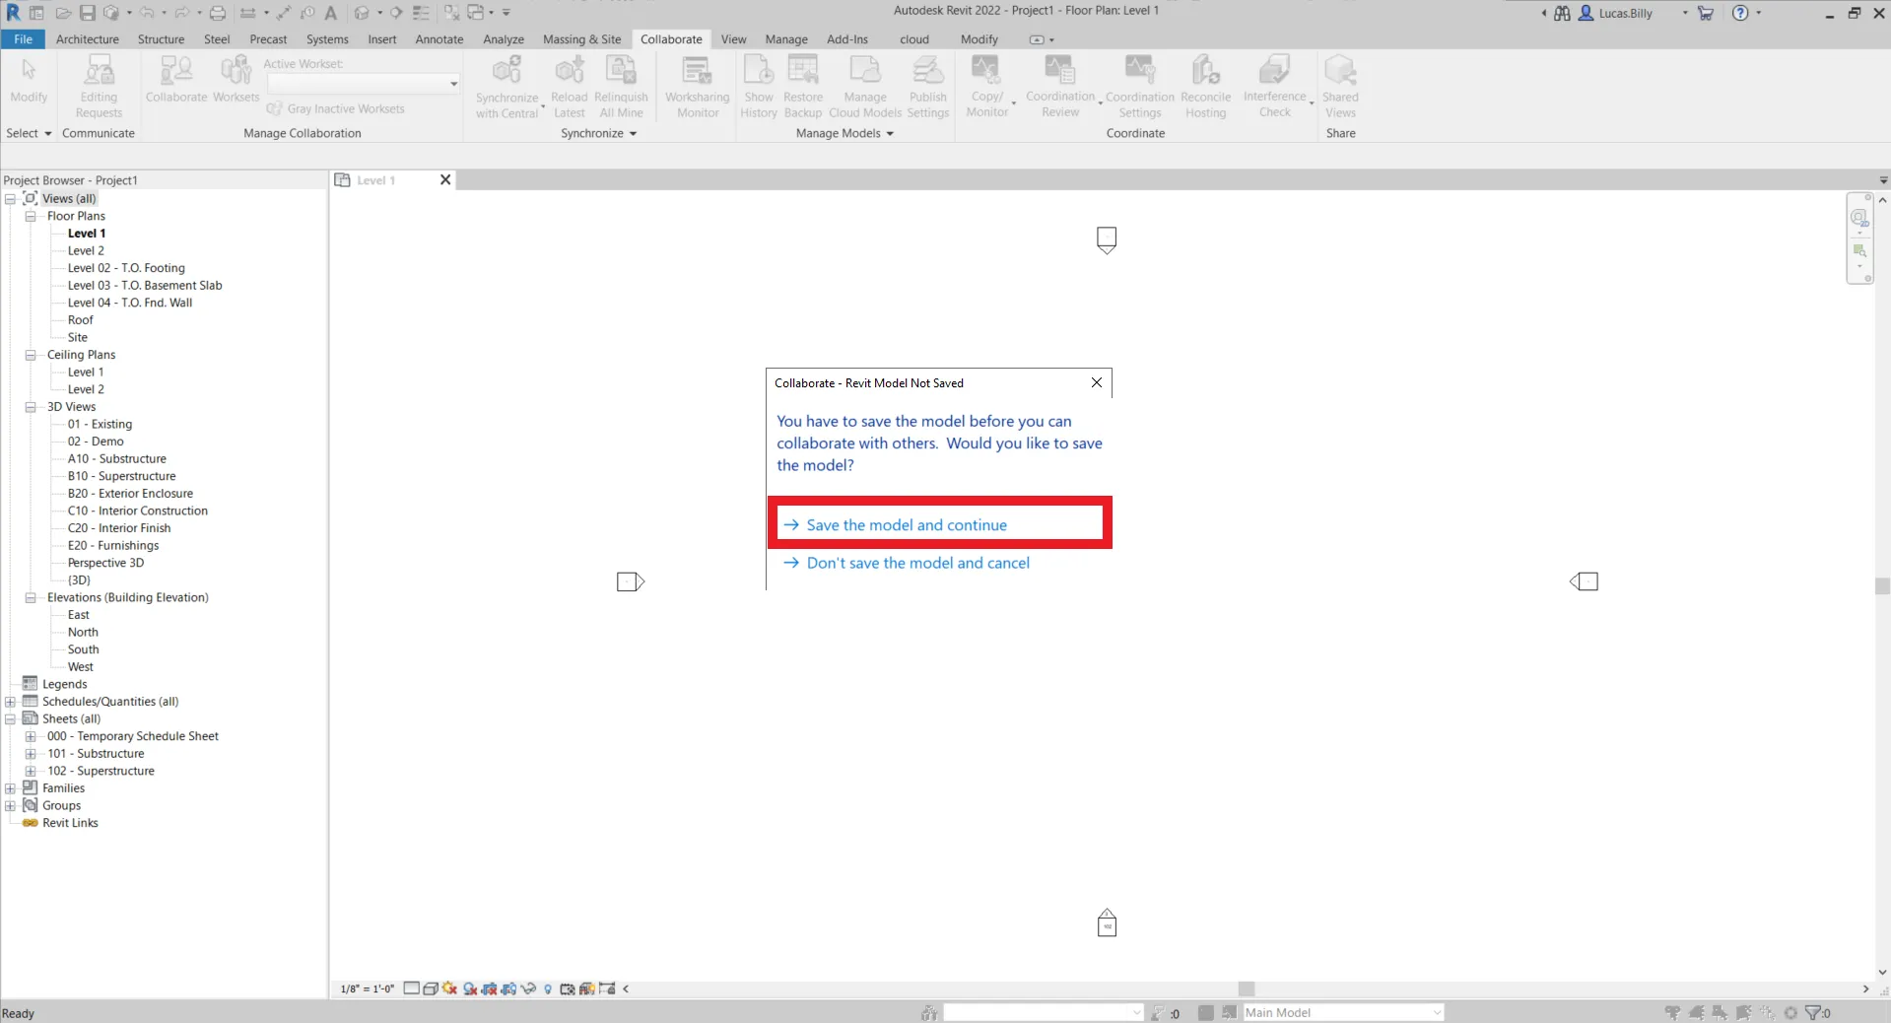This screenshot has height=1023, width=1891.
Task: Click the Modify arrow tool
Action: 29,71
